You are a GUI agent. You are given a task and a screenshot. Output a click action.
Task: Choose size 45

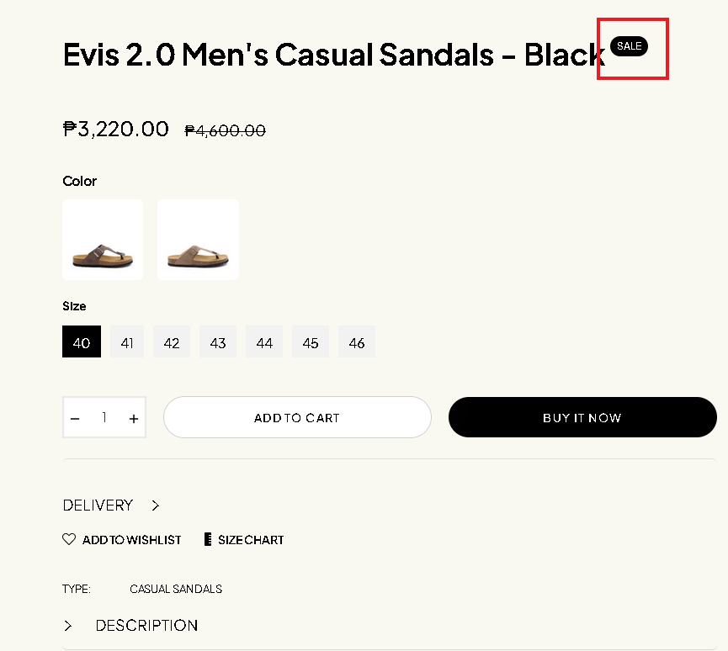311,342
